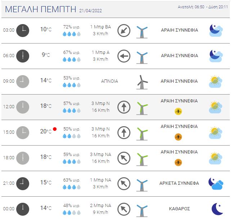The image size is (237, 220).
Task: Click the northeast wind arrow at 03:00
Action: (x=124, y=31)
